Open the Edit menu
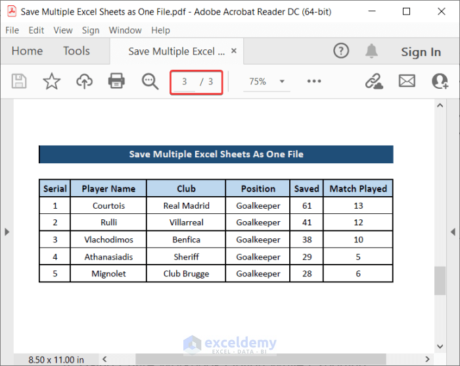460x366 pixels. [36, 30]
